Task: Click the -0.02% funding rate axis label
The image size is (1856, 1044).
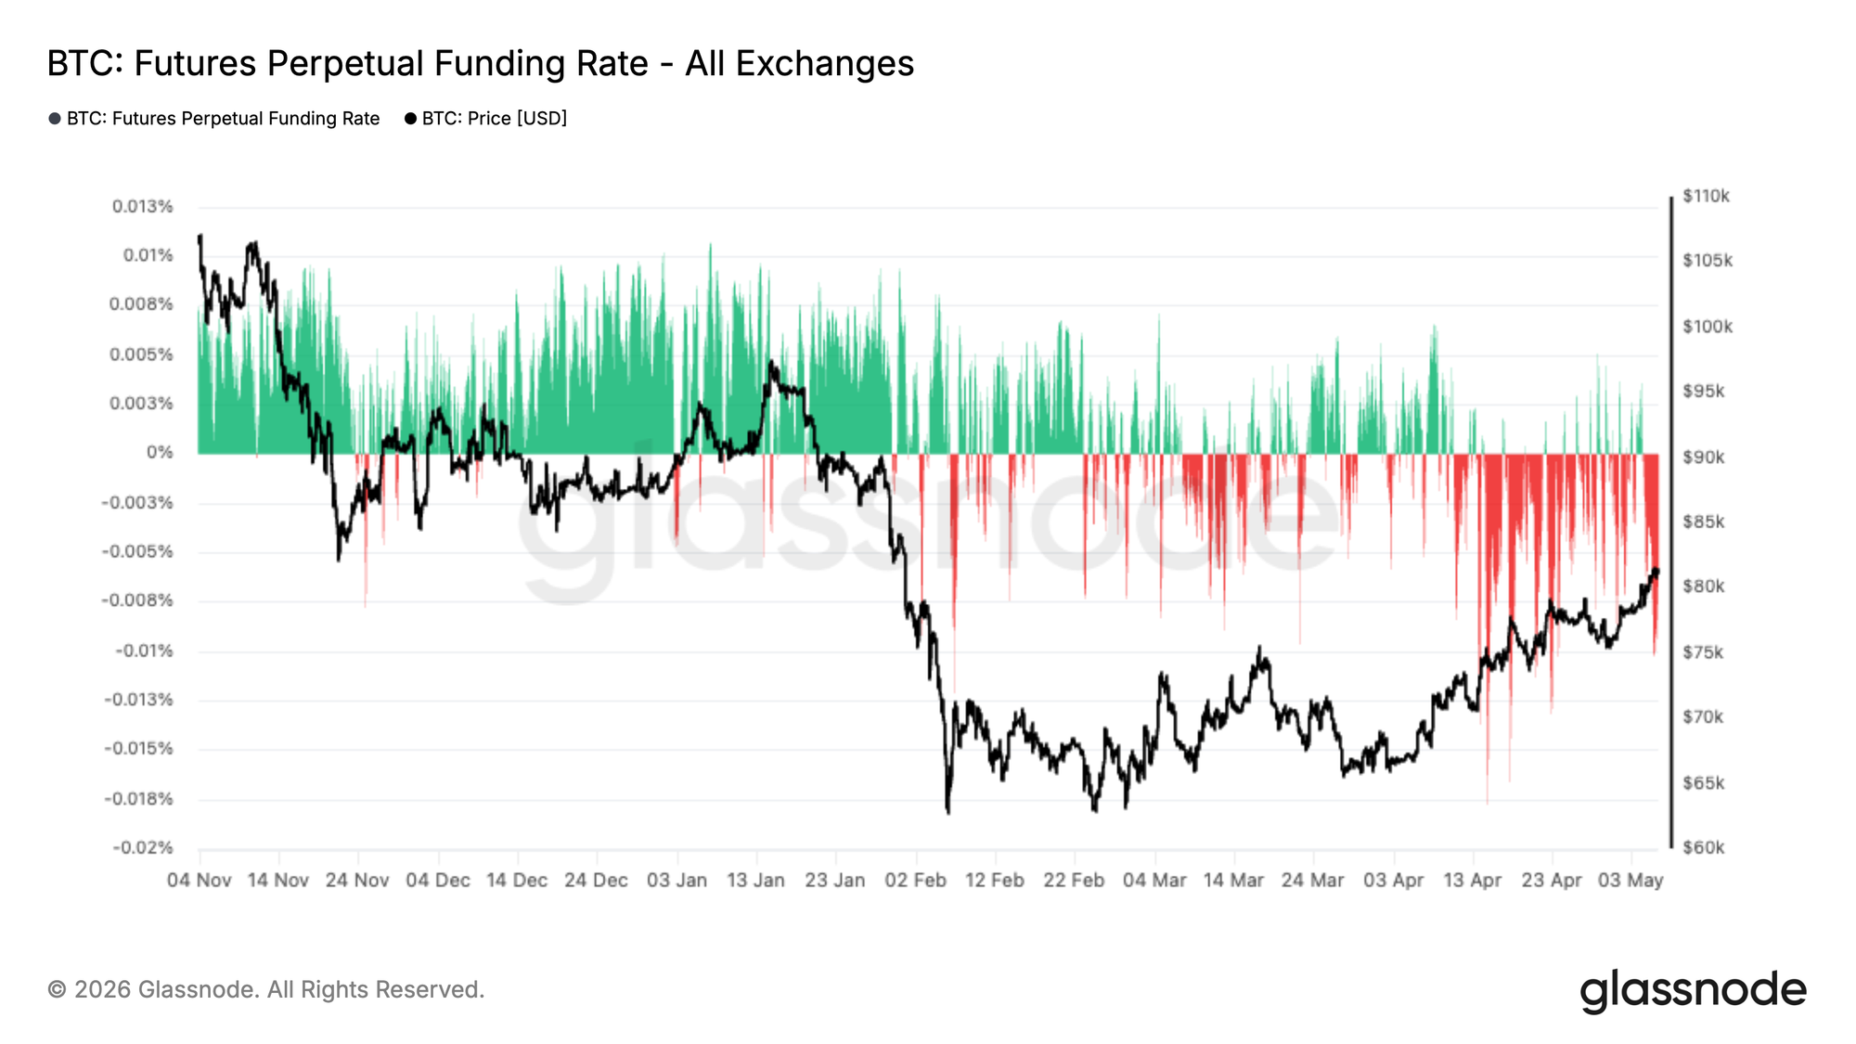Action: click(x=143, y=847)
